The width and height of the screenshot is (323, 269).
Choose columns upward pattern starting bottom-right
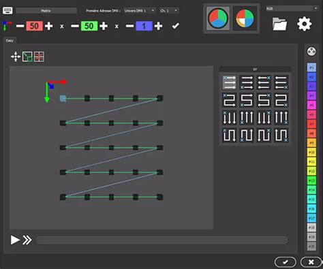pos(281,117)
